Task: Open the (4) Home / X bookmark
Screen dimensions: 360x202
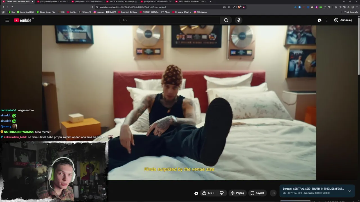Action: point(85,12)
